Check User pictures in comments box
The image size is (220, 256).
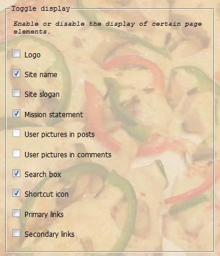16,153
